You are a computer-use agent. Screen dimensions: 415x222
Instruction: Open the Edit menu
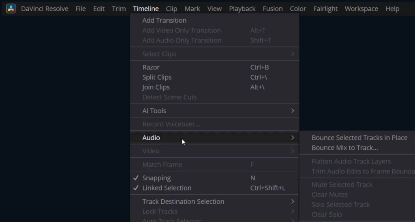(x=99, y=9)
